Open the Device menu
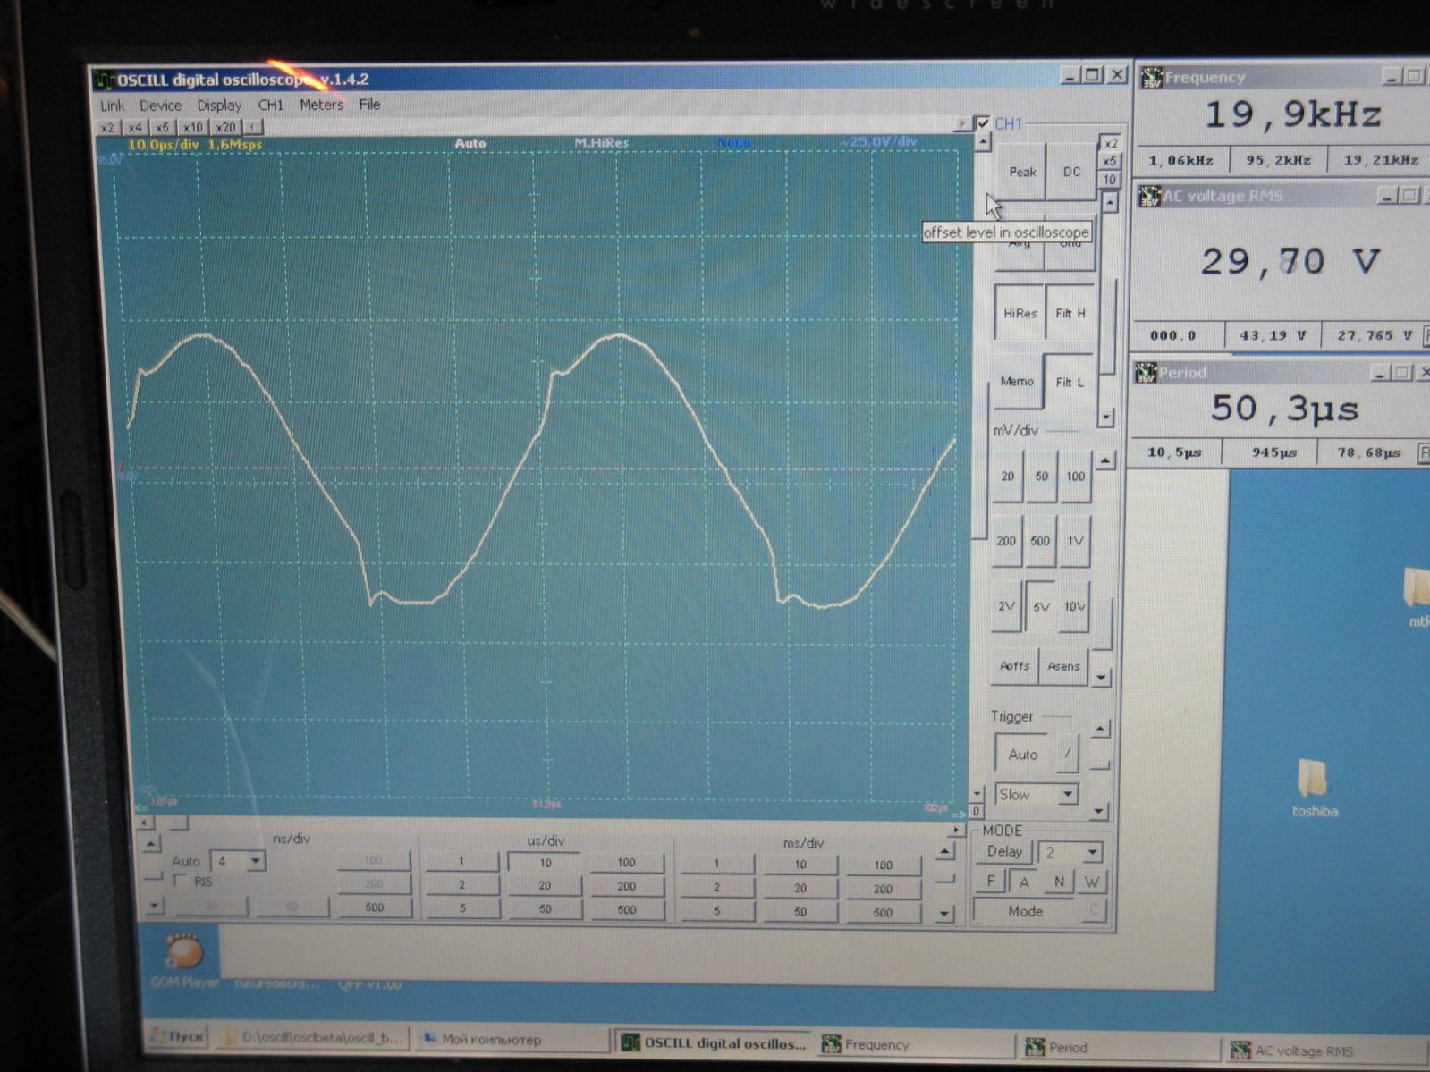 [x=160, y=106]
